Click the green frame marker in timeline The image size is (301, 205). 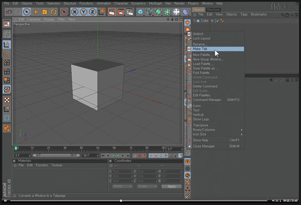click(16, 148)
